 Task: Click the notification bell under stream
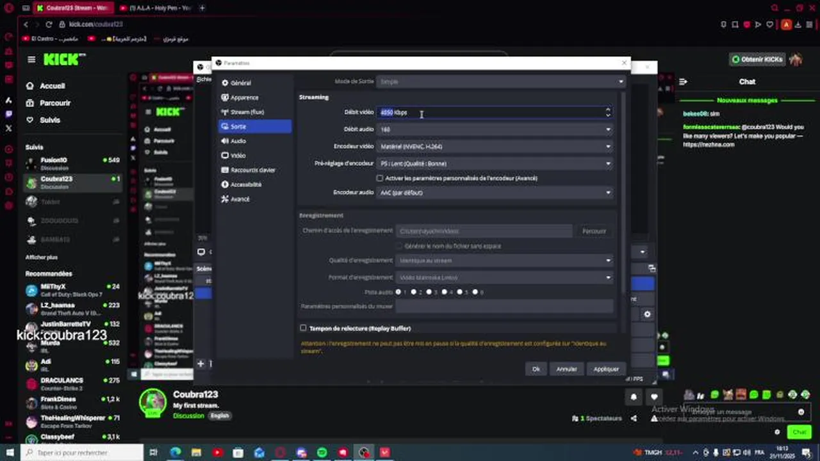[634, 397]
